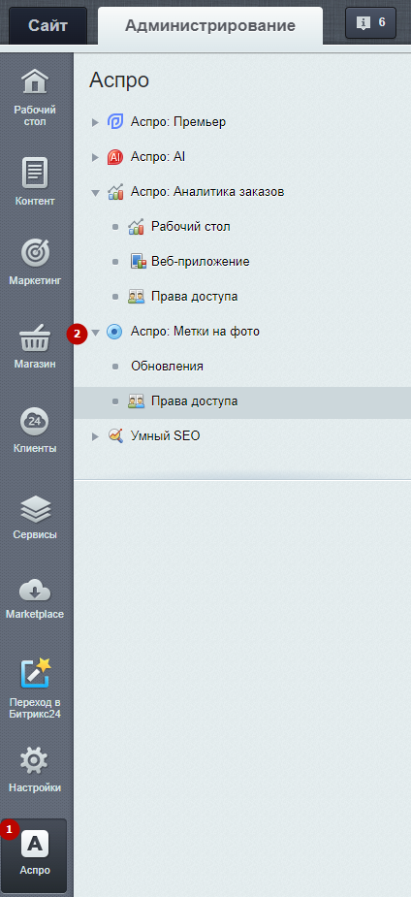
Task: Open the Настройки gear icon
Action: tap(36, 759)
